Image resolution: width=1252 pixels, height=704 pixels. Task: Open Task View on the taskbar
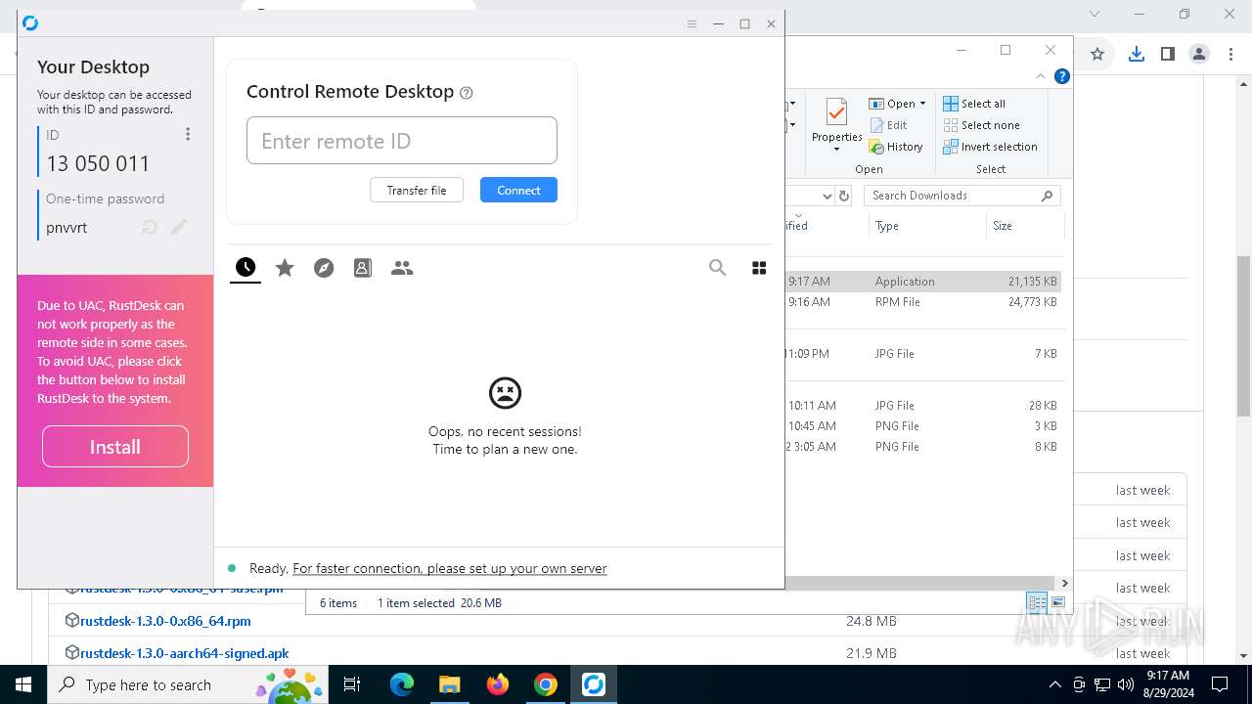pos(352,684)
